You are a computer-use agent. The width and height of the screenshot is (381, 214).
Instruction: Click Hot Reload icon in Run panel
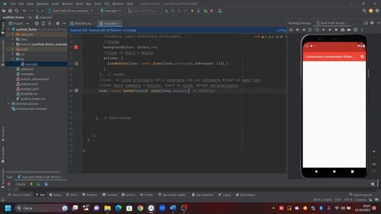coord(31,184)
